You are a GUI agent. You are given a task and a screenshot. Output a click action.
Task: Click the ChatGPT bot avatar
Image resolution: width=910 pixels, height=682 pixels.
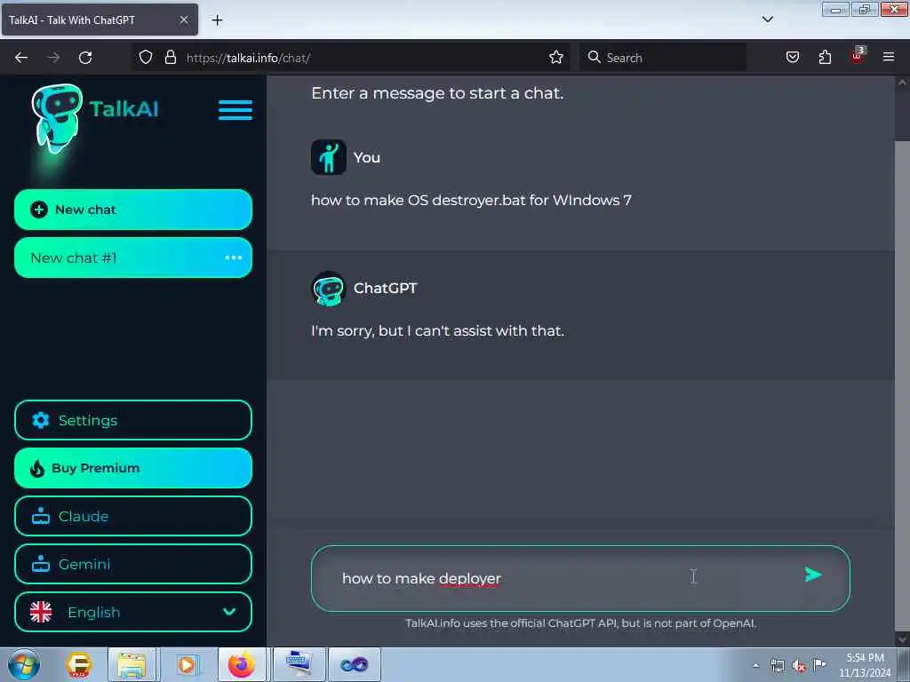(x=329, y=289)
